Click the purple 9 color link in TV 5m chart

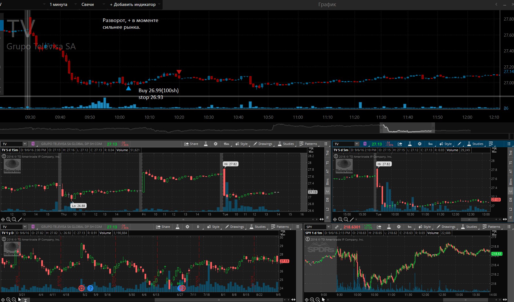(x=365, y=144)
